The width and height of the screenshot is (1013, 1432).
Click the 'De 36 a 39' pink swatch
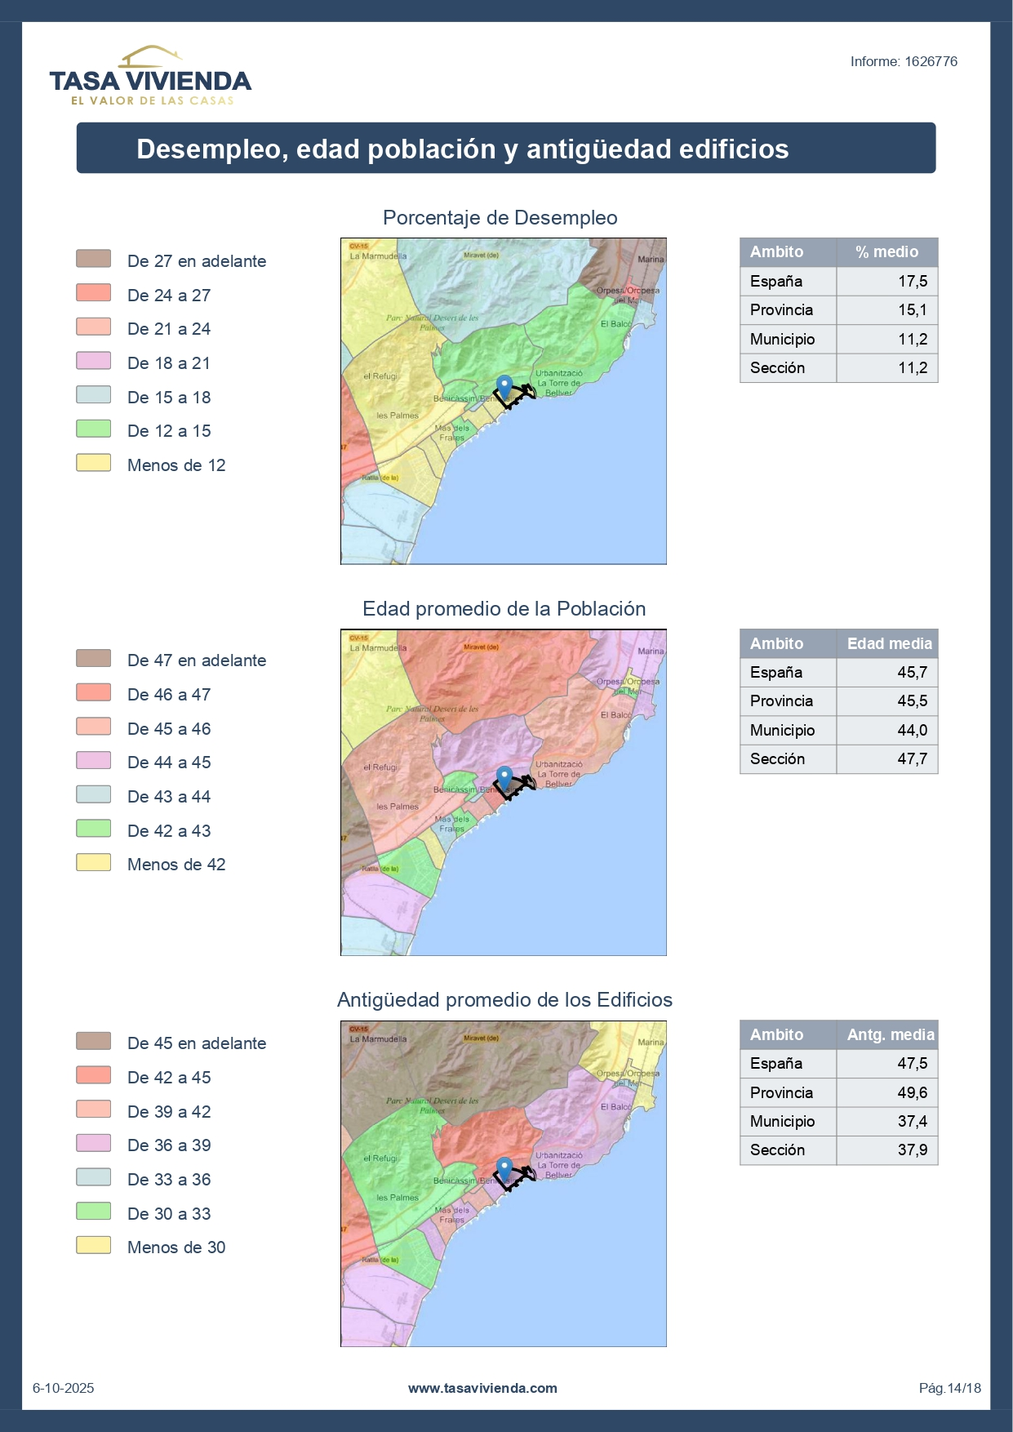click(x=94, y=1143)
